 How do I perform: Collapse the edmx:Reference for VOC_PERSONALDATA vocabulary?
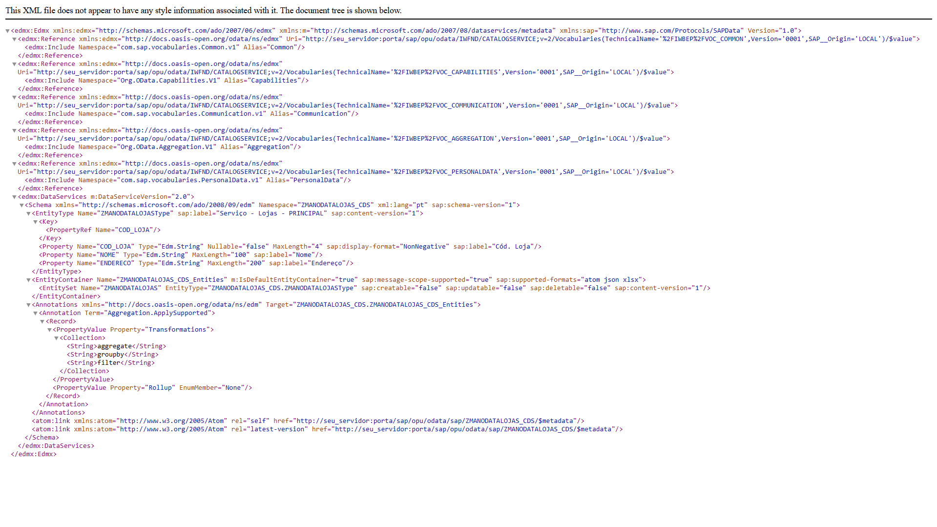click(14, 164)
